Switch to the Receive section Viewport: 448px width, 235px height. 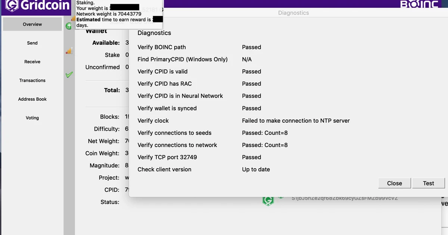(32, 62)
